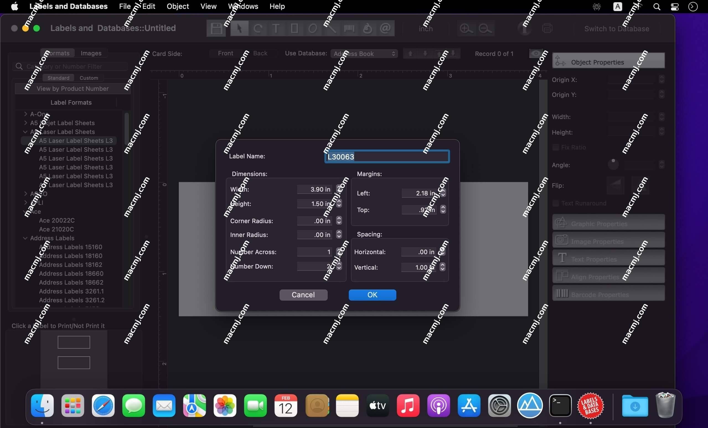Screen dimensions: 708x428
Task: Expand the A5 Laser Label Sheets tree
Action: (x=25, y=132)
